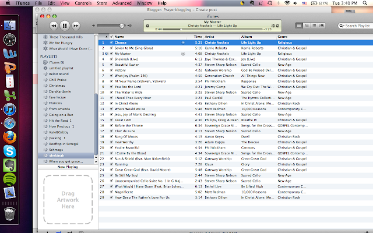Click the low-volume speaker icon
Viewport: 373px width, 233px height.
point(93,26)
